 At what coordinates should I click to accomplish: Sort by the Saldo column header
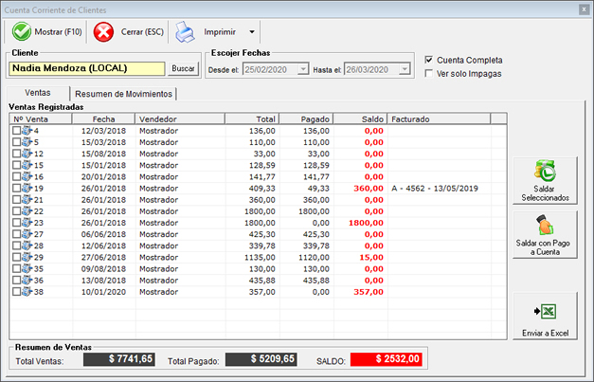[360, 119]
